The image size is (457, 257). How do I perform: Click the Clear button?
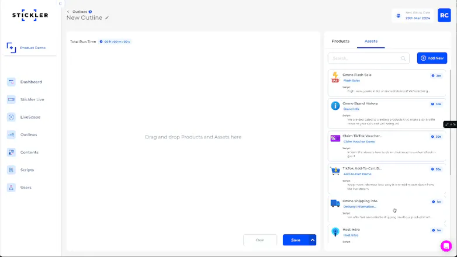click(x=260, y=240)
